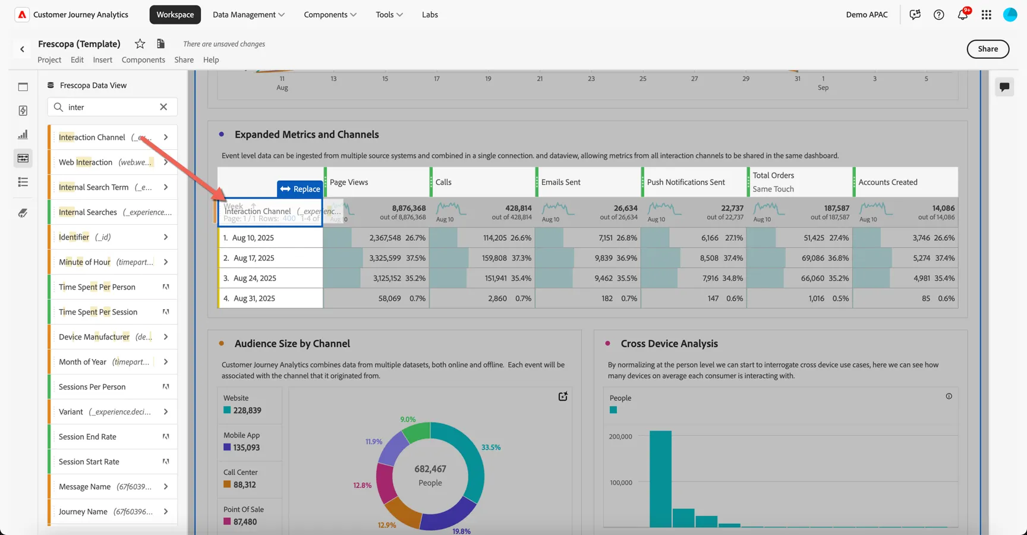Image resolution: width=1027 pixels, height=535 pixels.
Task: Open the comments panel icon on right
Action: pyautogui.click(x=1004, y=87)
